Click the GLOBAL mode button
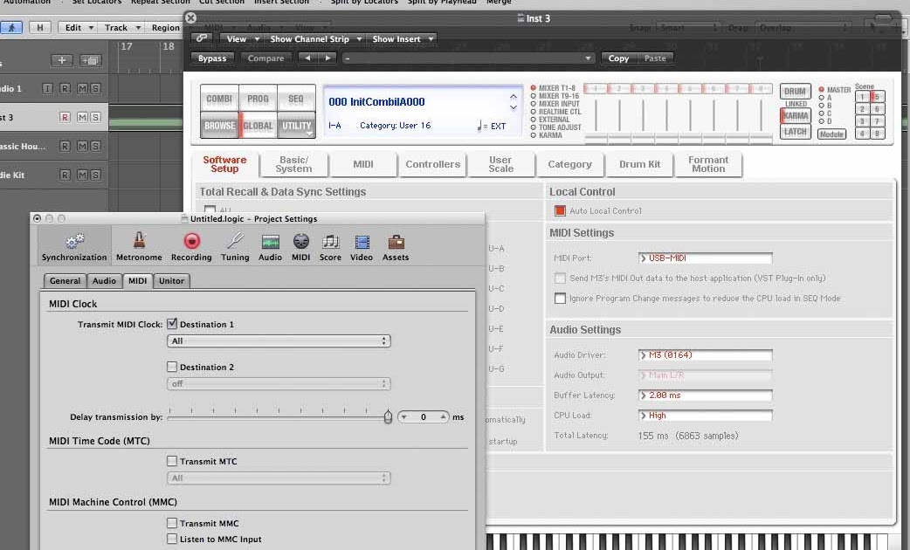The image size is (910, 550). point(258,126)
